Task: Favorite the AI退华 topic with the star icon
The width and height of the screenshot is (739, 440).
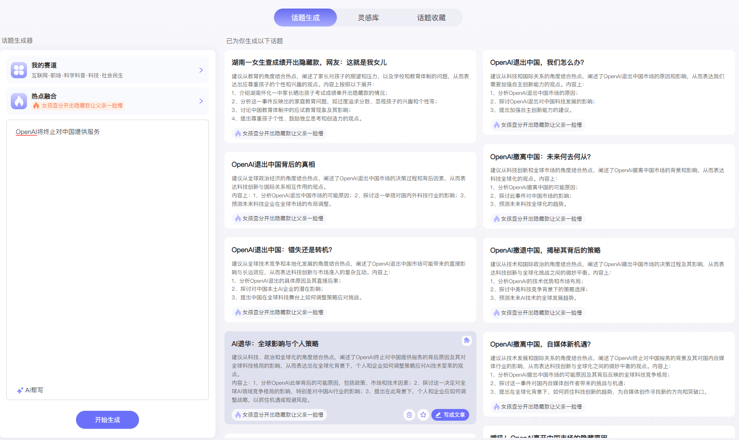Action: pyautogui.click(x=423, y=415)
